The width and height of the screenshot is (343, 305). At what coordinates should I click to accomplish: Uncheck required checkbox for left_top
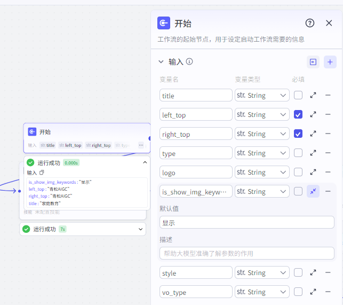298,114
